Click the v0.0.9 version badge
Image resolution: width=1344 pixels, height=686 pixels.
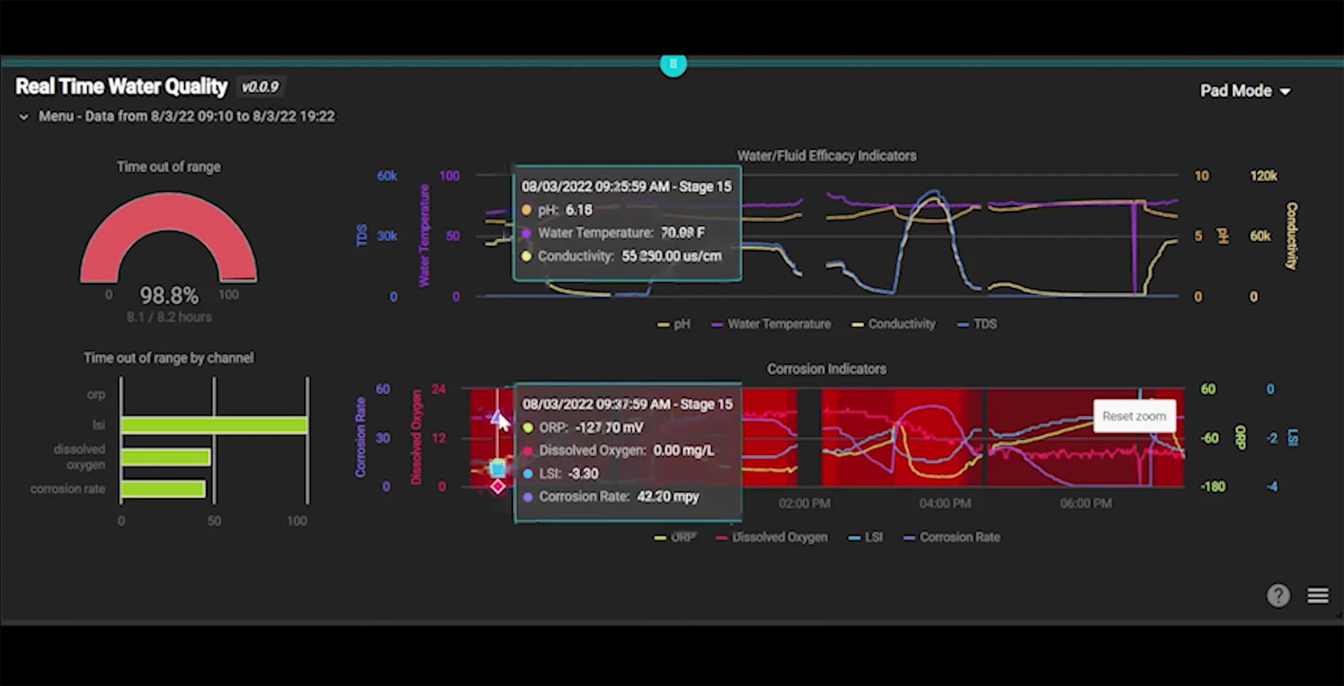click(x=260, y=87)
